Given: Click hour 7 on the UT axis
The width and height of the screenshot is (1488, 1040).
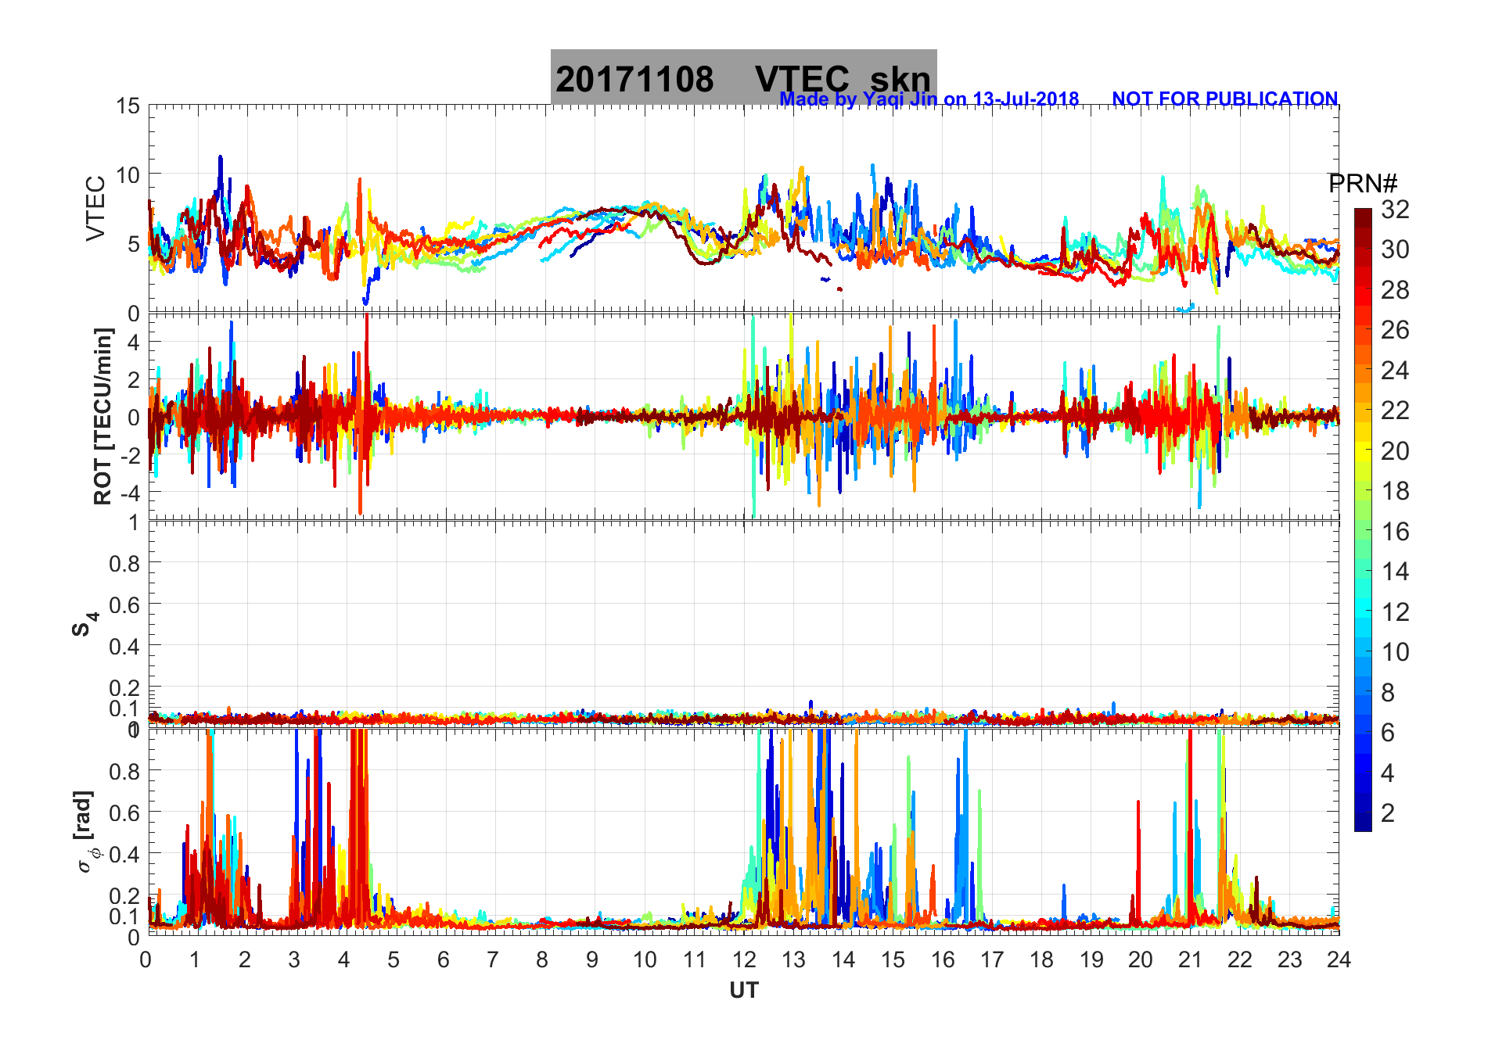Looking at the screenshot, I should (x=493, y=960).
